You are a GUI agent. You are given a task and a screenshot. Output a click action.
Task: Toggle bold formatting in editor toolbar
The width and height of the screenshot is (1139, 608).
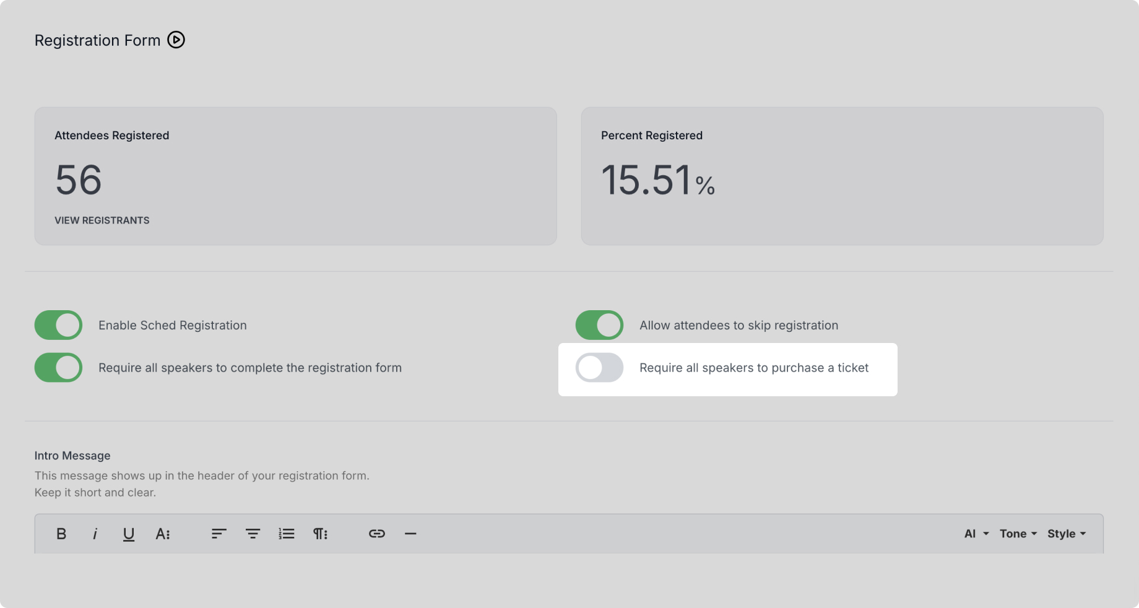[61, 534]
